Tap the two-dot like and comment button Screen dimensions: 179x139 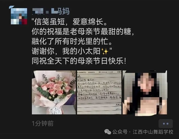click(x=166, y=123)
